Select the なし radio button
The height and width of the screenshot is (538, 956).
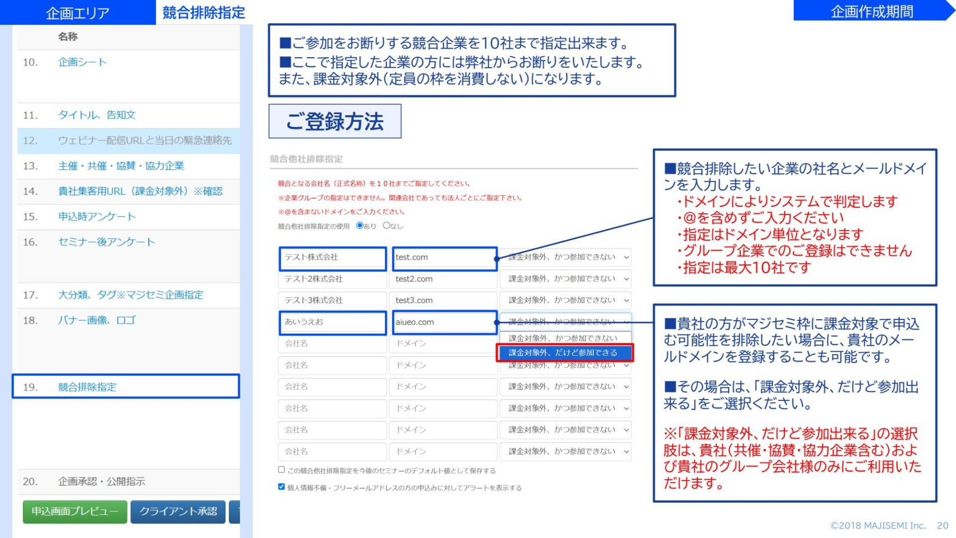point(386,226)
